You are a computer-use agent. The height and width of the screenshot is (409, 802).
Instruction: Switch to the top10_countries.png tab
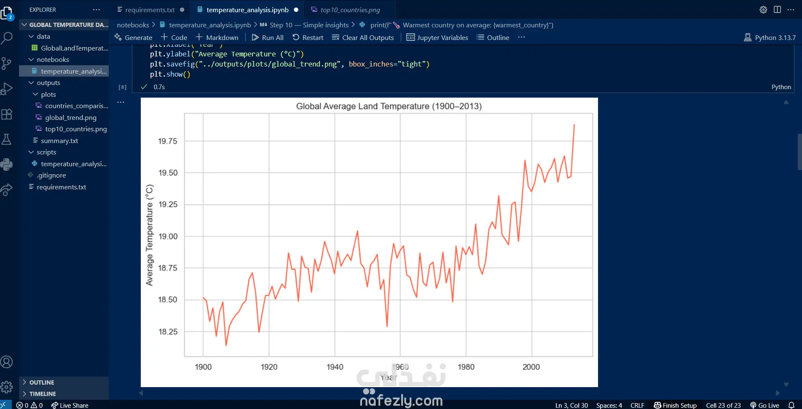click(350, 10)
